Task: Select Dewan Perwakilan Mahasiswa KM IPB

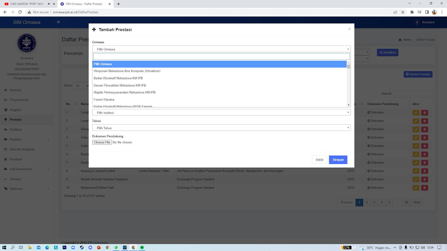Action: coord(219,85)
